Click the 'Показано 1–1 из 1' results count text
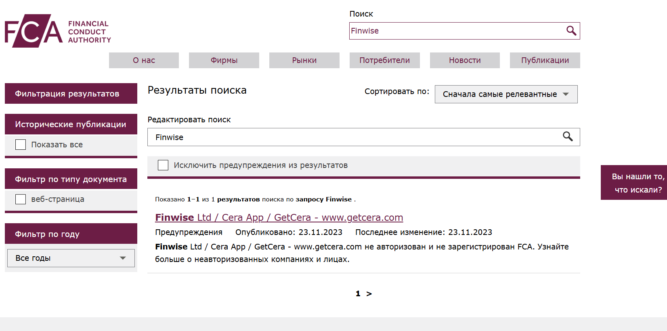The height and width of the screenshot is (331, 667). [185, 199]
